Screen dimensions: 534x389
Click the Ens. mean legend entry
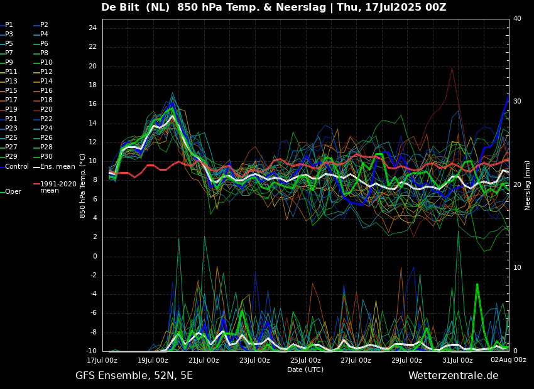(54, 167)
